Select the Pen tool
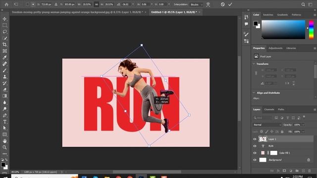The width and height of the screenshot is (317, 178). coord(4,115)
